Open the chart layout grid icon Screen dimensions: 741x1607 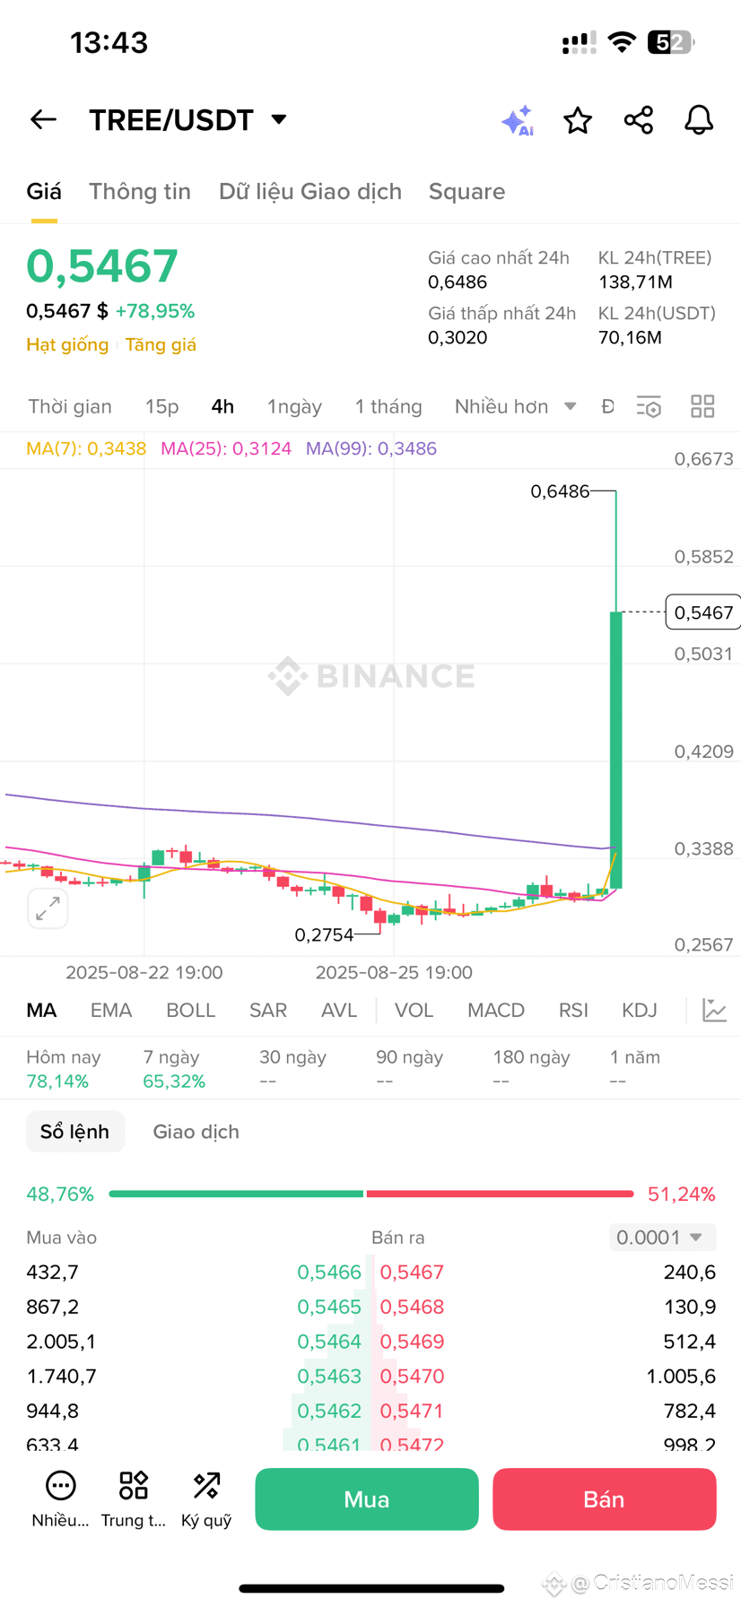[x=702, y=406]
